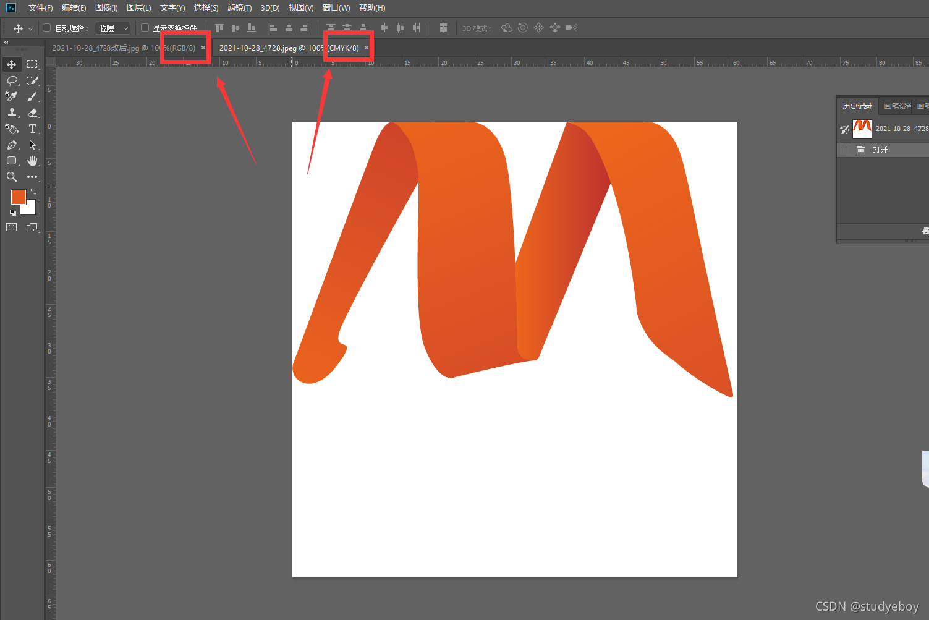
Task: Select the Pen tool
Action: (12, 145)
